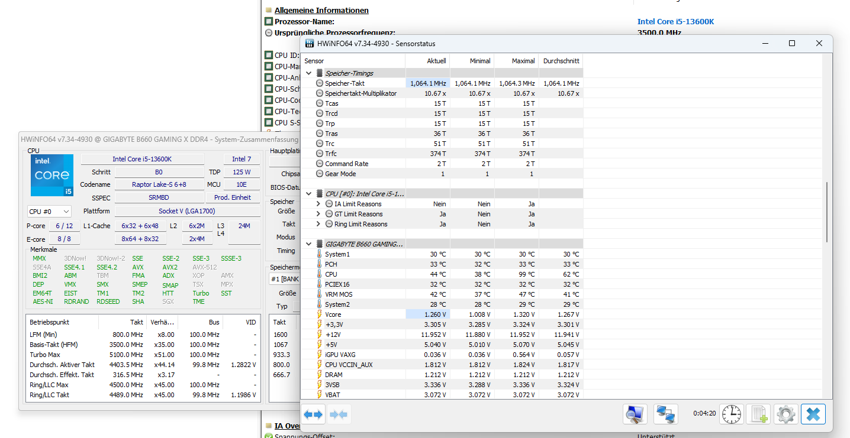850x438 pixels.
Task: Click the PCH thermometer icon
Action: point(320,264)
